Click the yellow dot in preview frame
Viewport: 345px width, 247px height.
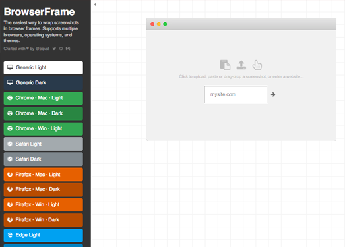click(158, 24)
